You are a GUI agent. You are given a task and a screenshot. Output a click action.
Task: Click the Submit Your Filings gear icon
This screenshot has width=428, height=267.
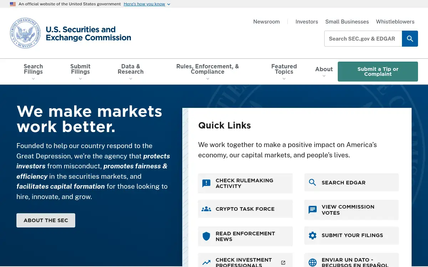click(x=312, y=235)
